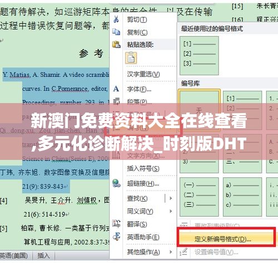Click 英语(美国) language in status bar
The height and width of the screenshot is (263, 278).
(13, 256)
